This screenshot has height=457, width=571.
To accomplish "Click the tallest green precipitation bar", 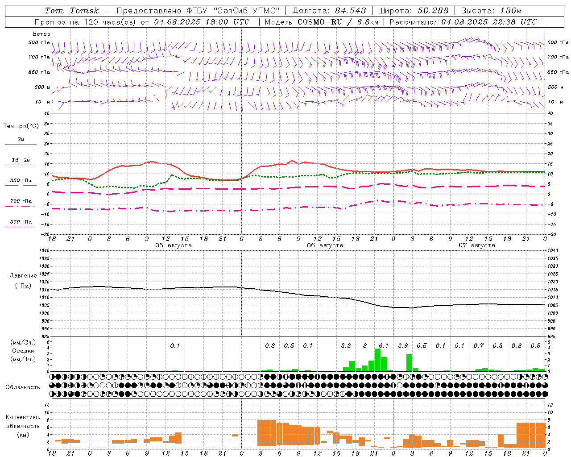I will pyautogui.click(x=377, y=360).
